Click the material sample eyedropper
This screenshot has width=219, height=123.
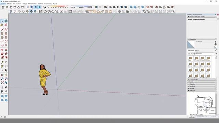(216, 50)
